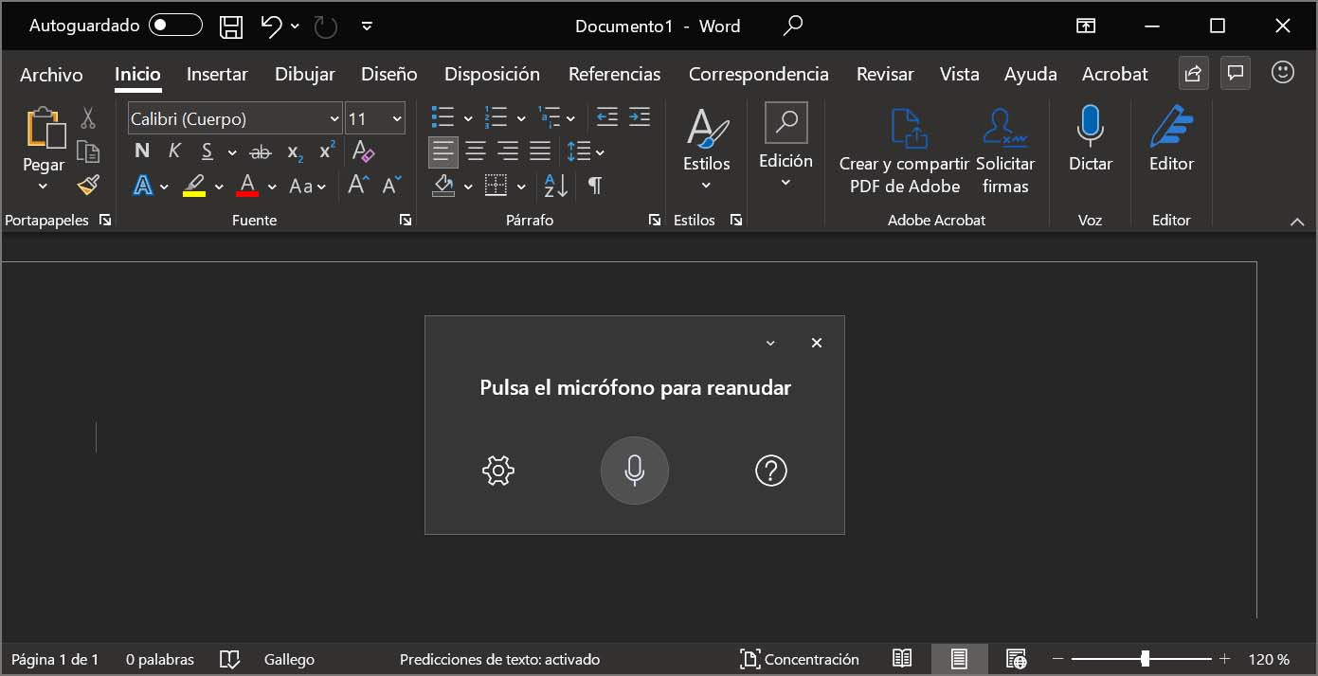Increase font size with the larger A icon

pos(358,186)
